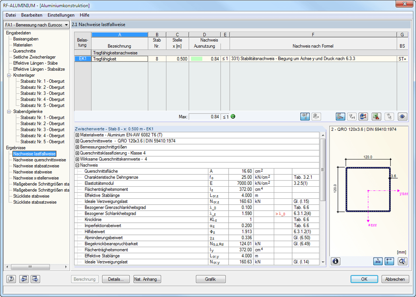Expand the Querschnittswerte QRO 120x3.6 section

click(77, 141)
